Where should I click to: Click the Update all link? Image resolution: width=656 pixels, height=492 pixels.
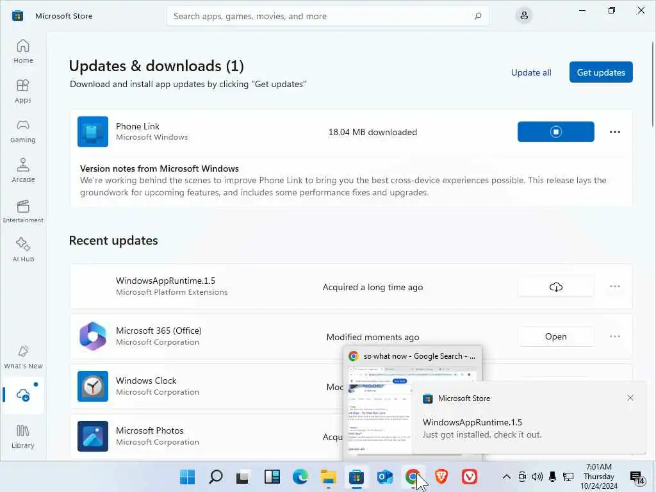(531, 72)
